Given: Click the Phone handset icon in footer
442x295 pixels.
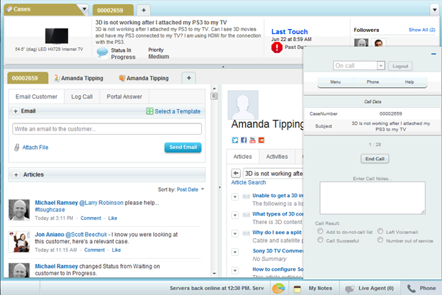Looking at the screenshot, I should (412, 289).
